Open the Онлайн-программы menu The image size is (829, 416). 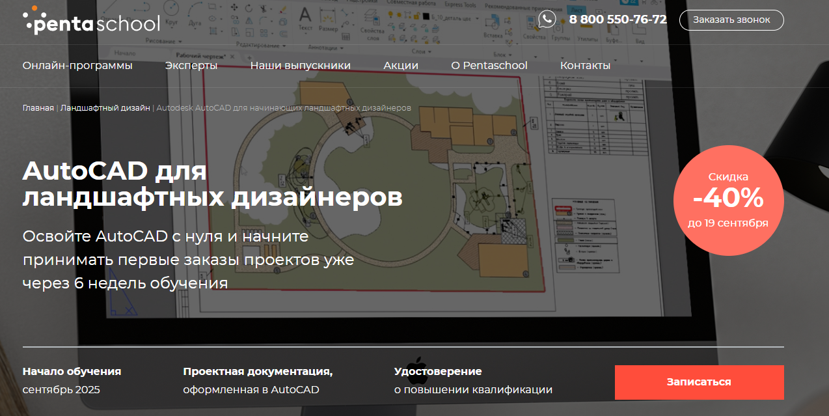[x=77, y=66]
